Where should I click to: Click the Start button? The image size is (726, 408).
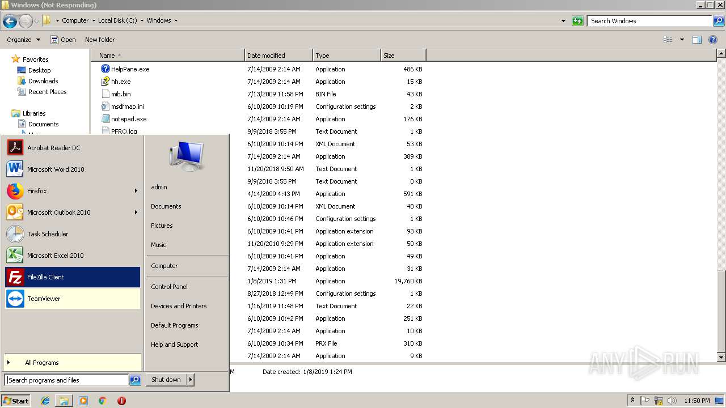coord(16,401)
